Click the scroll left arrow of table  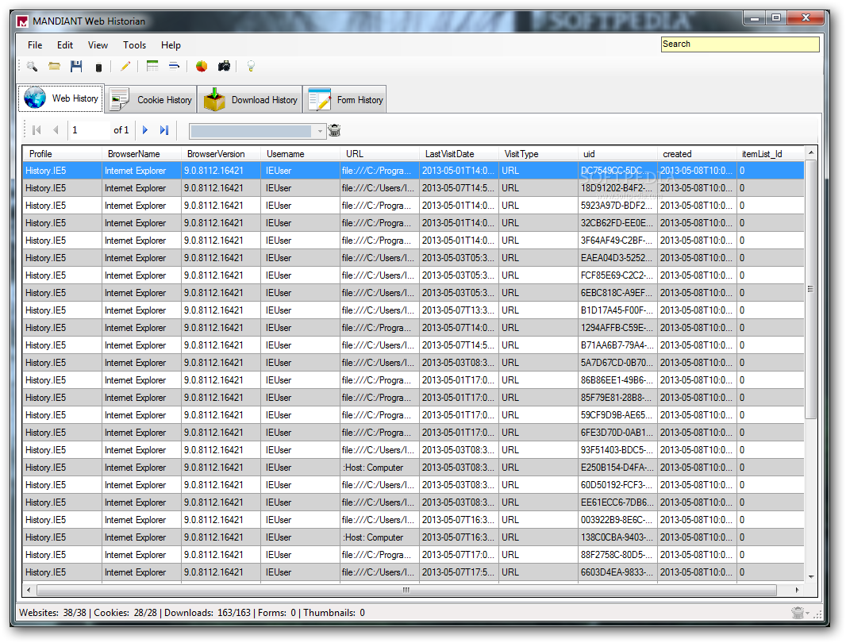click(x=29, y=590)
